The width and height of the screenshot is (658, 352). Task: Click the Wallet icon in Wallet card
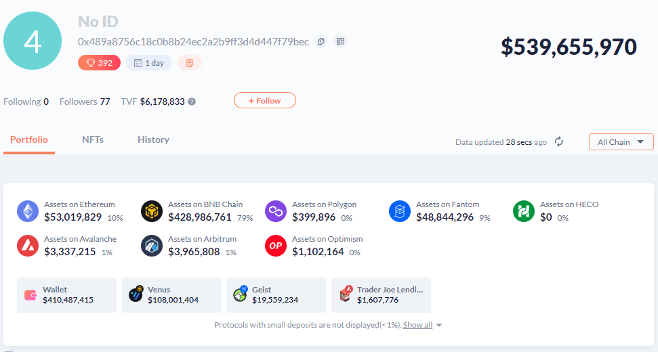tap(30, 295)
